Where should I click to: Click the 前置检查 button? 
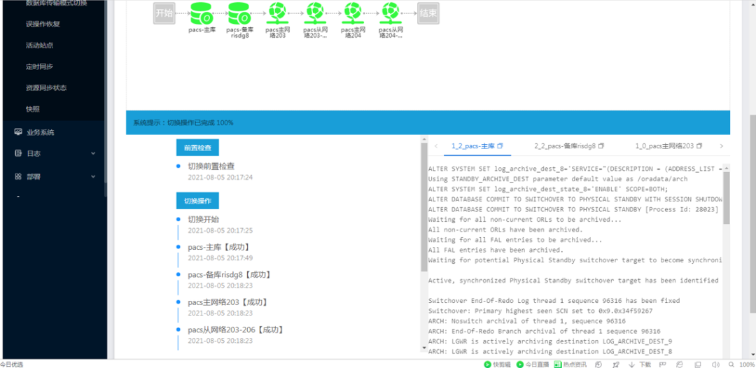(197, 148)
